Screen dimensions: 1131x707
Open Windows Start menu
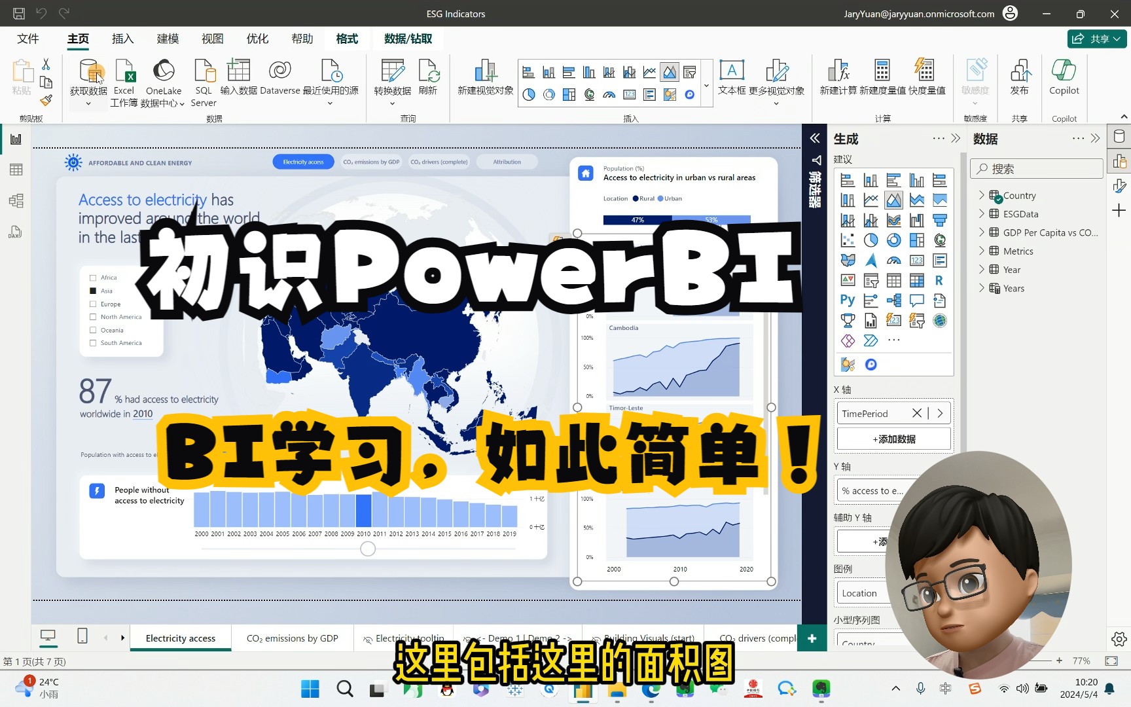pyautogui.click(x=310, y=689)
